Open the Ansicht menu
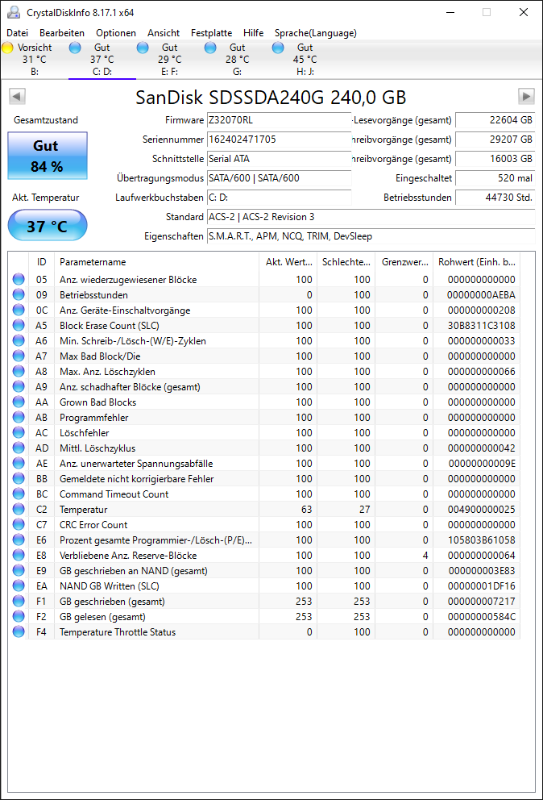543x800 pixels. pyautogui.click(x=164, y=32)
